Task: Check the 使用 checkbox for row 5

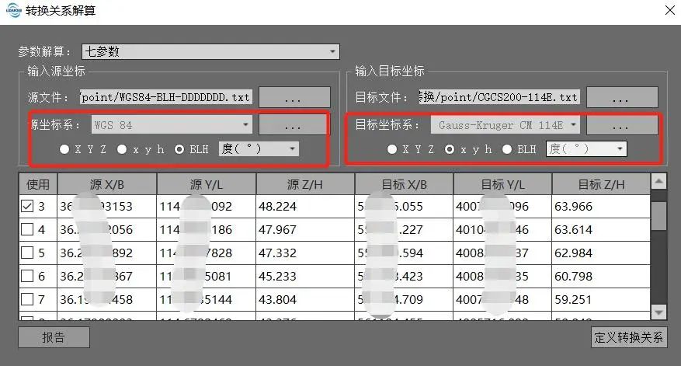Action: [27, 253]
